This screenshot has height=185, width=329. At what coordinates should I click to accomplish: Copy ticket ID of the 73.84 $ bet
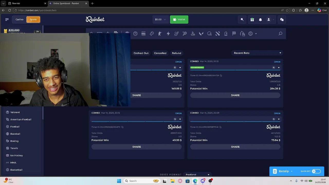(220, 127)
